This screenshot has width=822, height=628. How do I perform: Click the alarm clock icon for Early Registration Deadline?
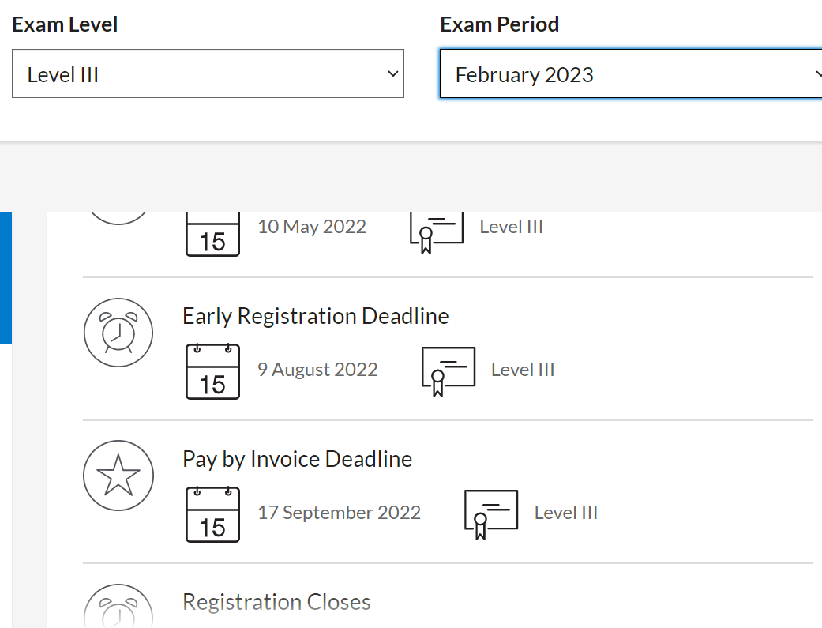click(118, 333)
